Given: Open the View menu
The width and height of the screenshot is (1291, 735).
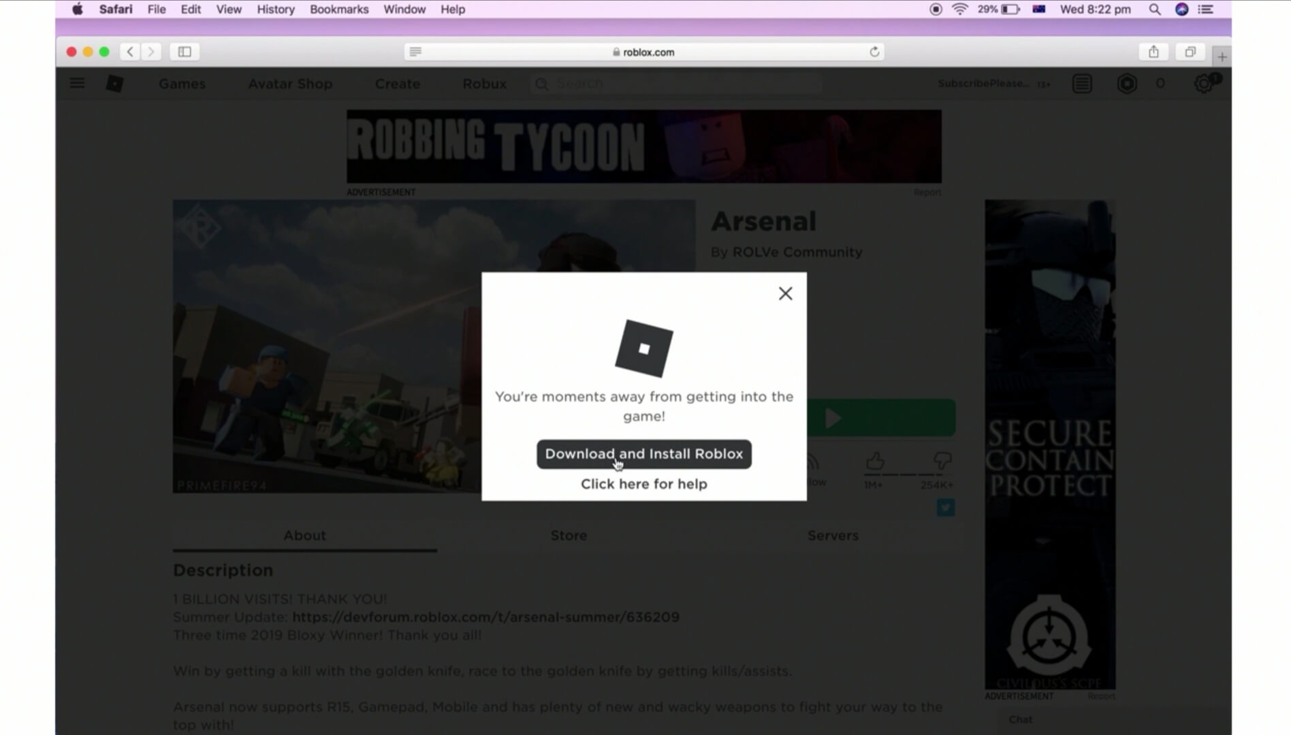Looking at the screenshot, I should pyautogui.click(x=229, y=10).
